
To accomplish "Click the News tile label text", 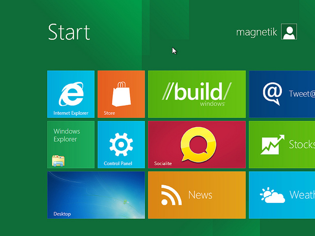I will 200,195.
